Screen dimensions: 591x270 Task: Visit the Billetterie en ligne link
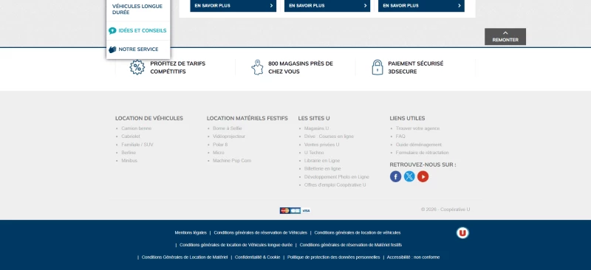[323, 169]
